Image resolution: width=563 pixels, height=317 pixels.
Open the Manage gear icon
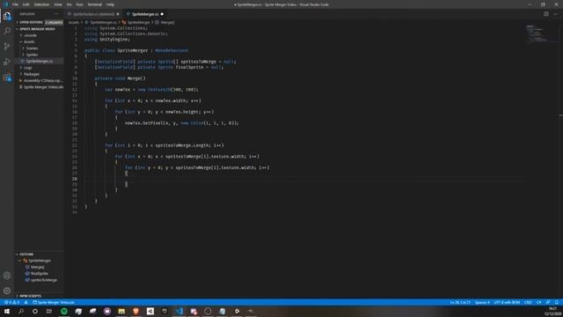click(x=7, y=291)
